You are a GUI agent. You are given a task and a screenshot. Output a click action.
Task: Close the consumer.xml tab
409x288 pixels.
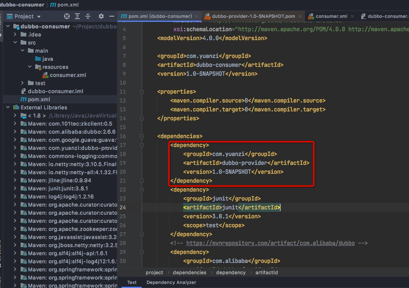pyautogui.click(x=352, y=16)
